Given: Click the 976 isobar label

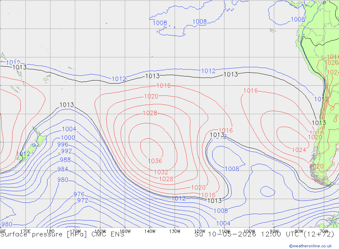Looking at the screenshot, I should tap(79, 194).
